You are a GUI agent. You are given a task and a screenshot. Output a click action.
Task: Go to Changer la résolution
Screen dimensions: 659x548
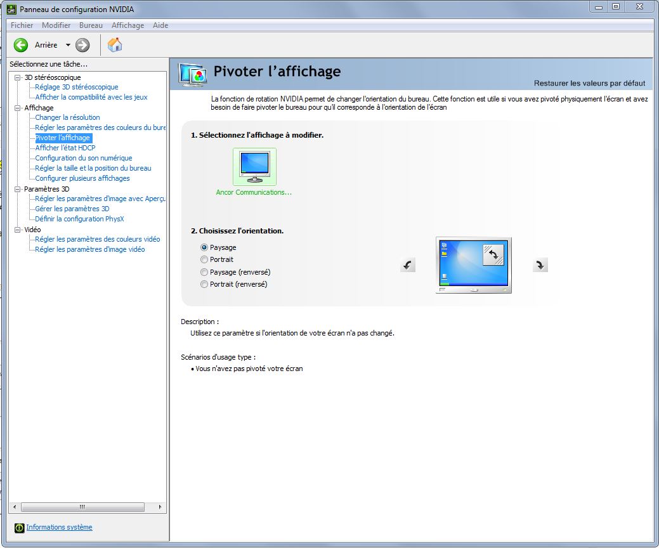click(67, 118)
